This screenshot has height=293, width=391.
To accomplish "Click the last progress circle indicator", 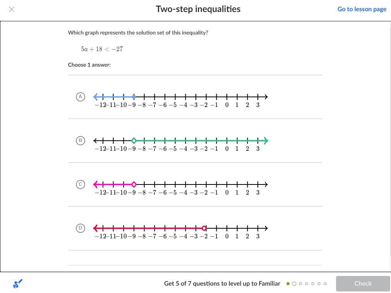I will coord(325,284).
